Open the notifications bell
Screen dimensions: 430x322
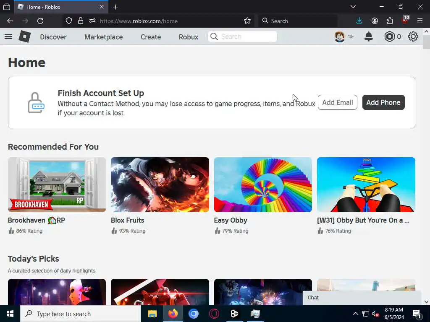coord(369,36)
